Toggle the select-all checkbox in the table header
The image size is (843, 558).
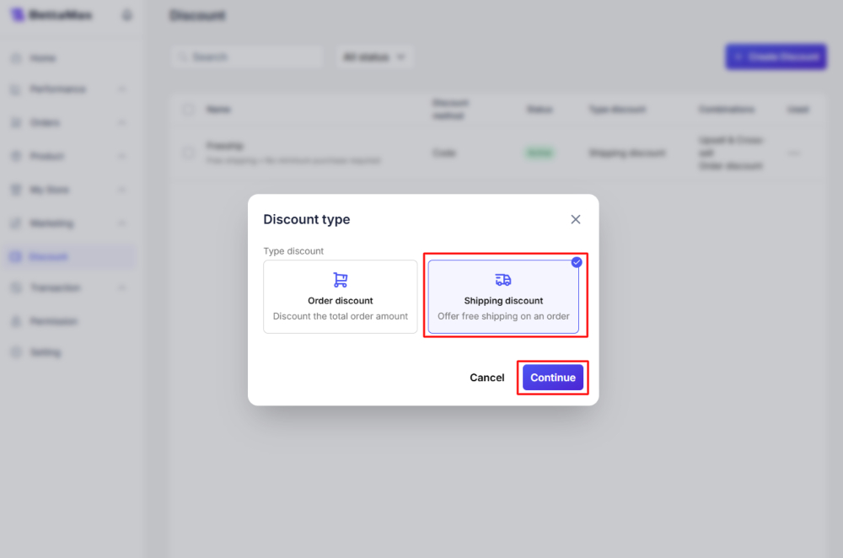[188, 110]
